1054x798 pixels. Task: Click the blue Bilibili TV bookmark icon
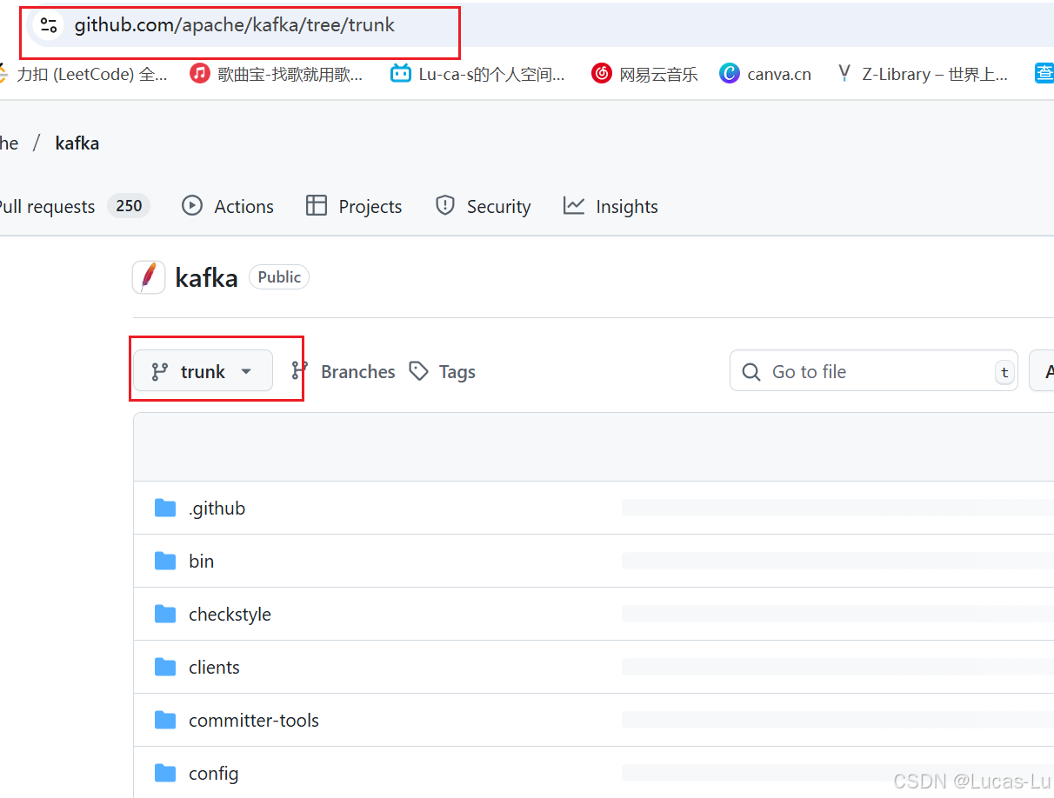[400, 73]
